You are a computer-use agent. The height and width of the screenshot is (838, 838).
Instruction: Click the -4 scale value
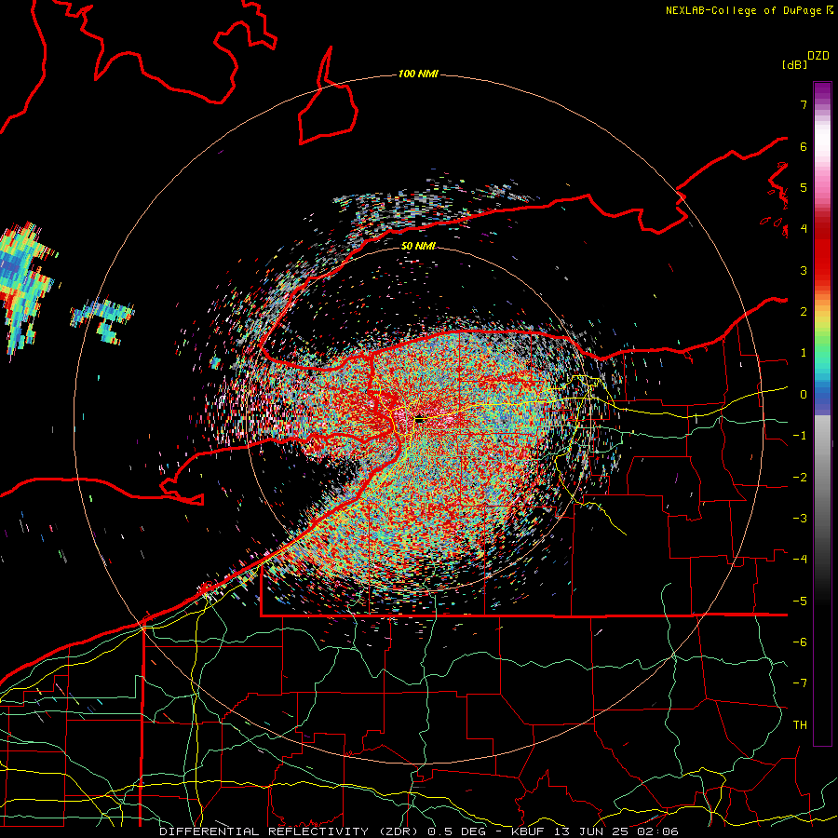(800, 560)
